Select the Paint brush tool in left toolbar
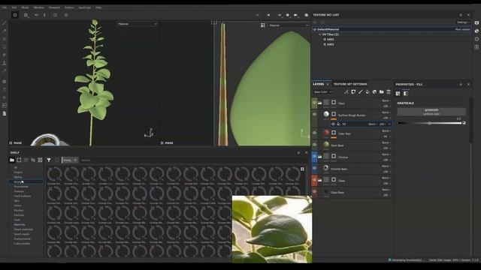Image resolution: width=481 pixels, height=270 pixels. pyautogui.click(x=4, y=23)
